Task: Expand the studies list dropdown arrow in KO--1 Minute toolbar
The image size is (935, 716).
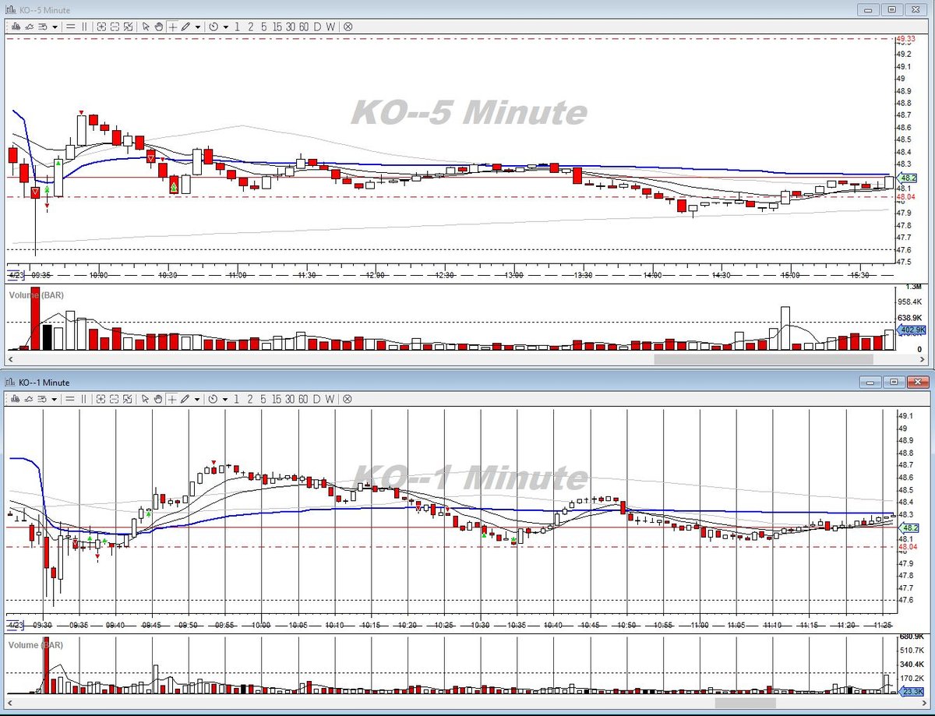Action: pyautogui.click(x=55, y=399)
